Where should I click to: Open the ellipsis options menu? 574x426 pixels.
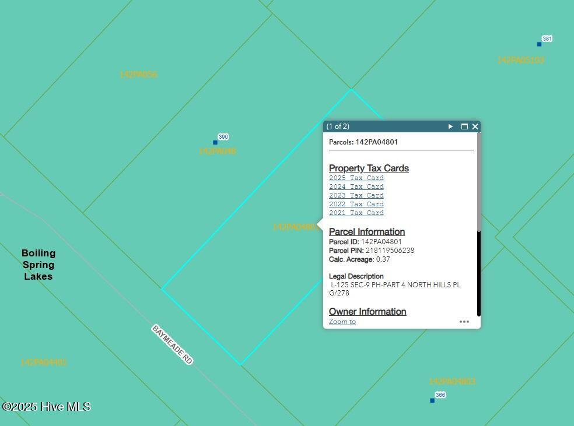464,322
